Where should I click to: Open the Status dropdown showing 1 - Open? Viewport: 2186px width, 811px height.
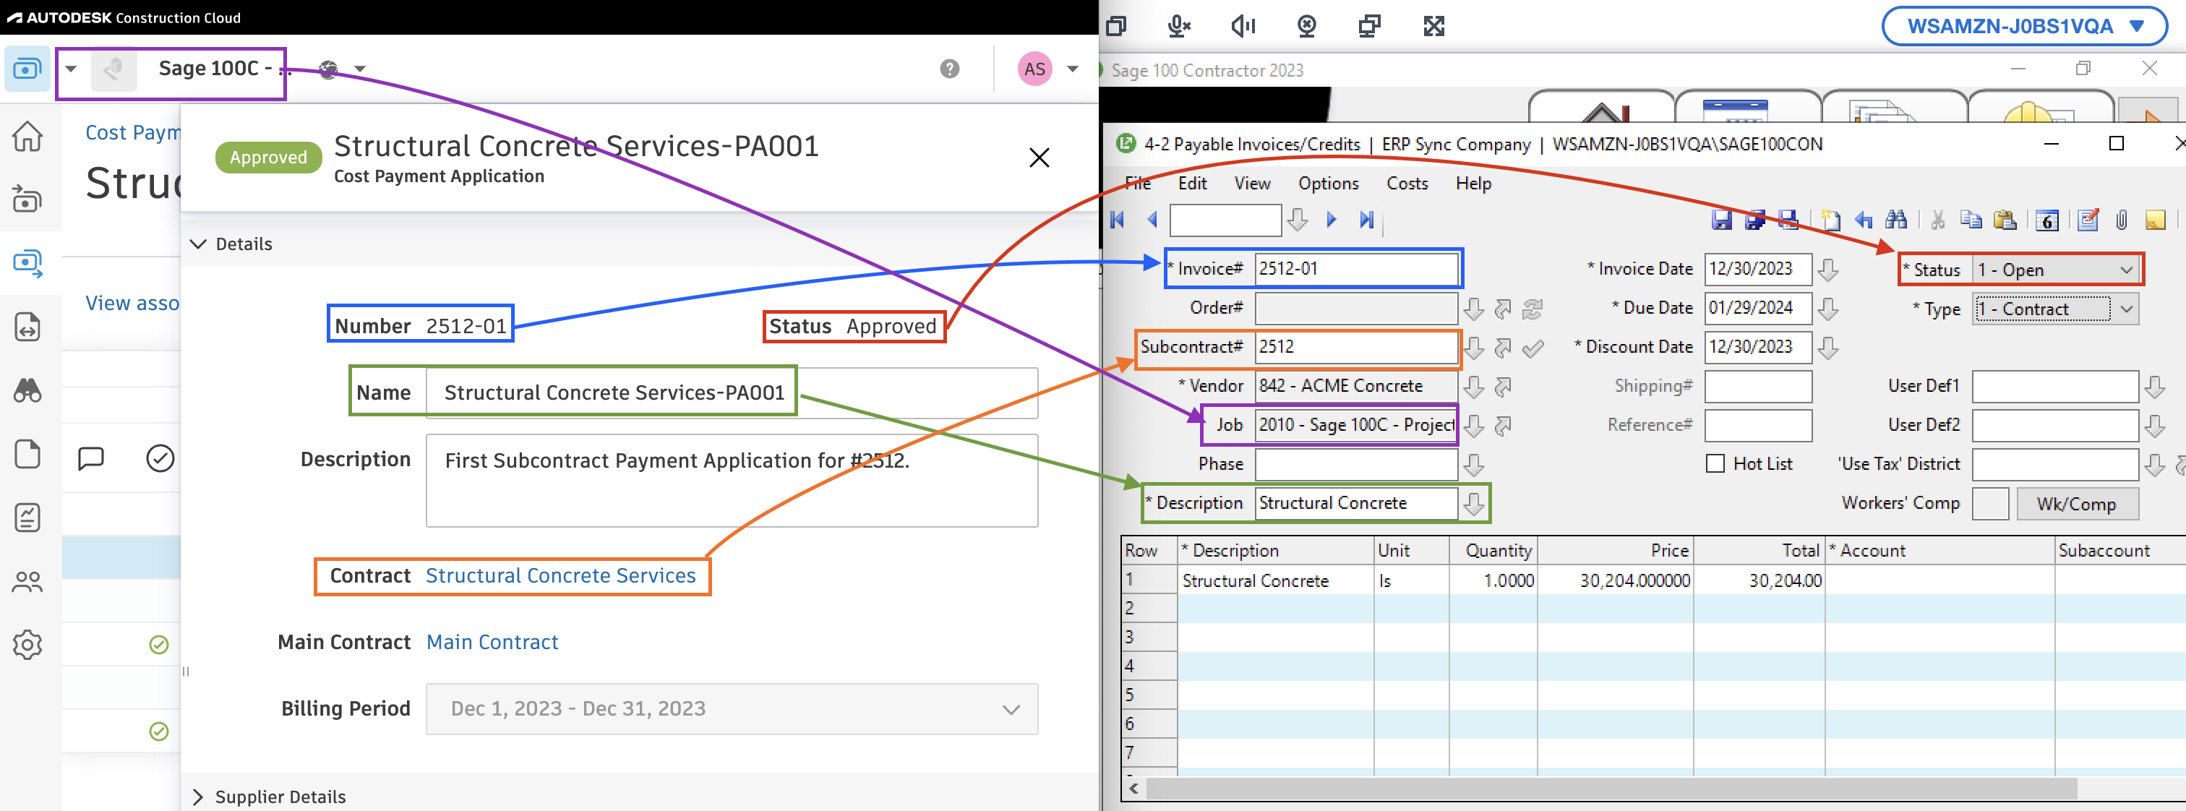pos(2054,270)
